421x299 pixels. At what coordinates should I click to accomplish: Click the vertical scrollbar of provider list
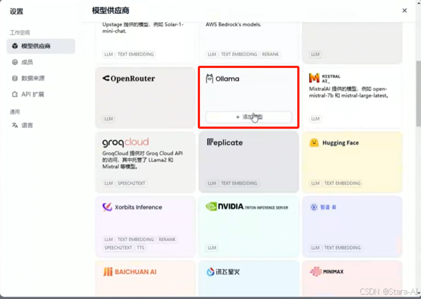pos(418,93)
